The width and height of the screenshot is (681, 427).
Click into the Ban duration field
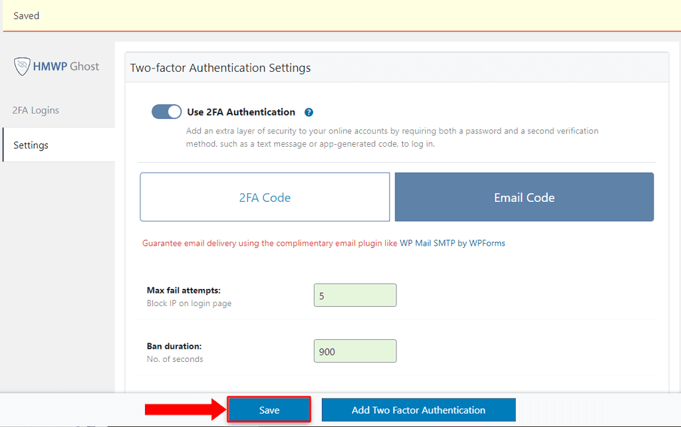pos(355,351)
